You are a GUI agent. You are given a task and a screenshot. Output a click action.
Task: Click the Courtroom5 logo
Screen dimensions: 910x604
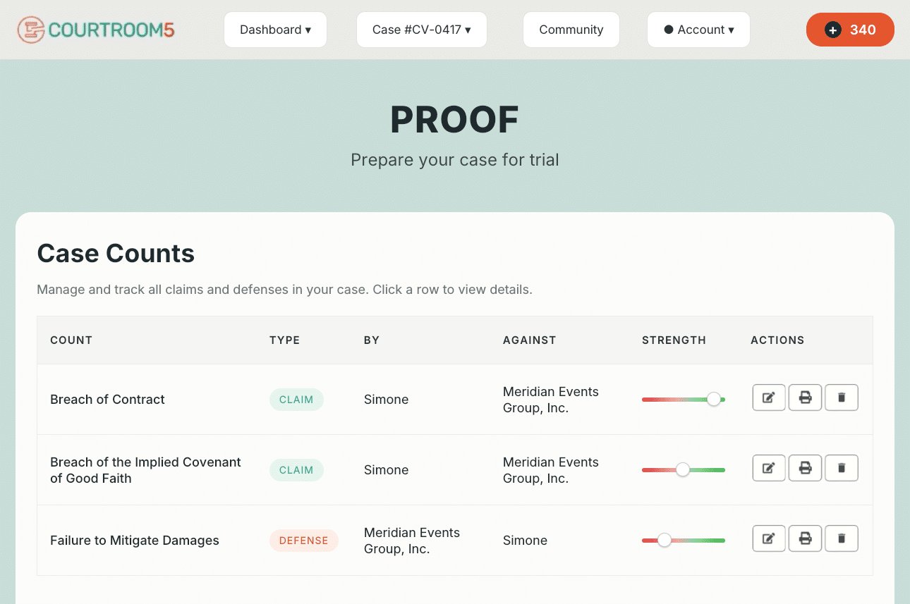coord(95,30)
